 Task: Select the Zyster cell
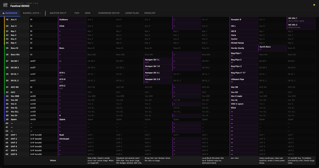(x=244, y=39)
